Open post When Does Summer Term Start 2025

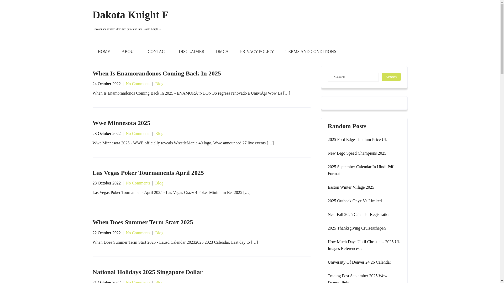[x=143, y=222]
